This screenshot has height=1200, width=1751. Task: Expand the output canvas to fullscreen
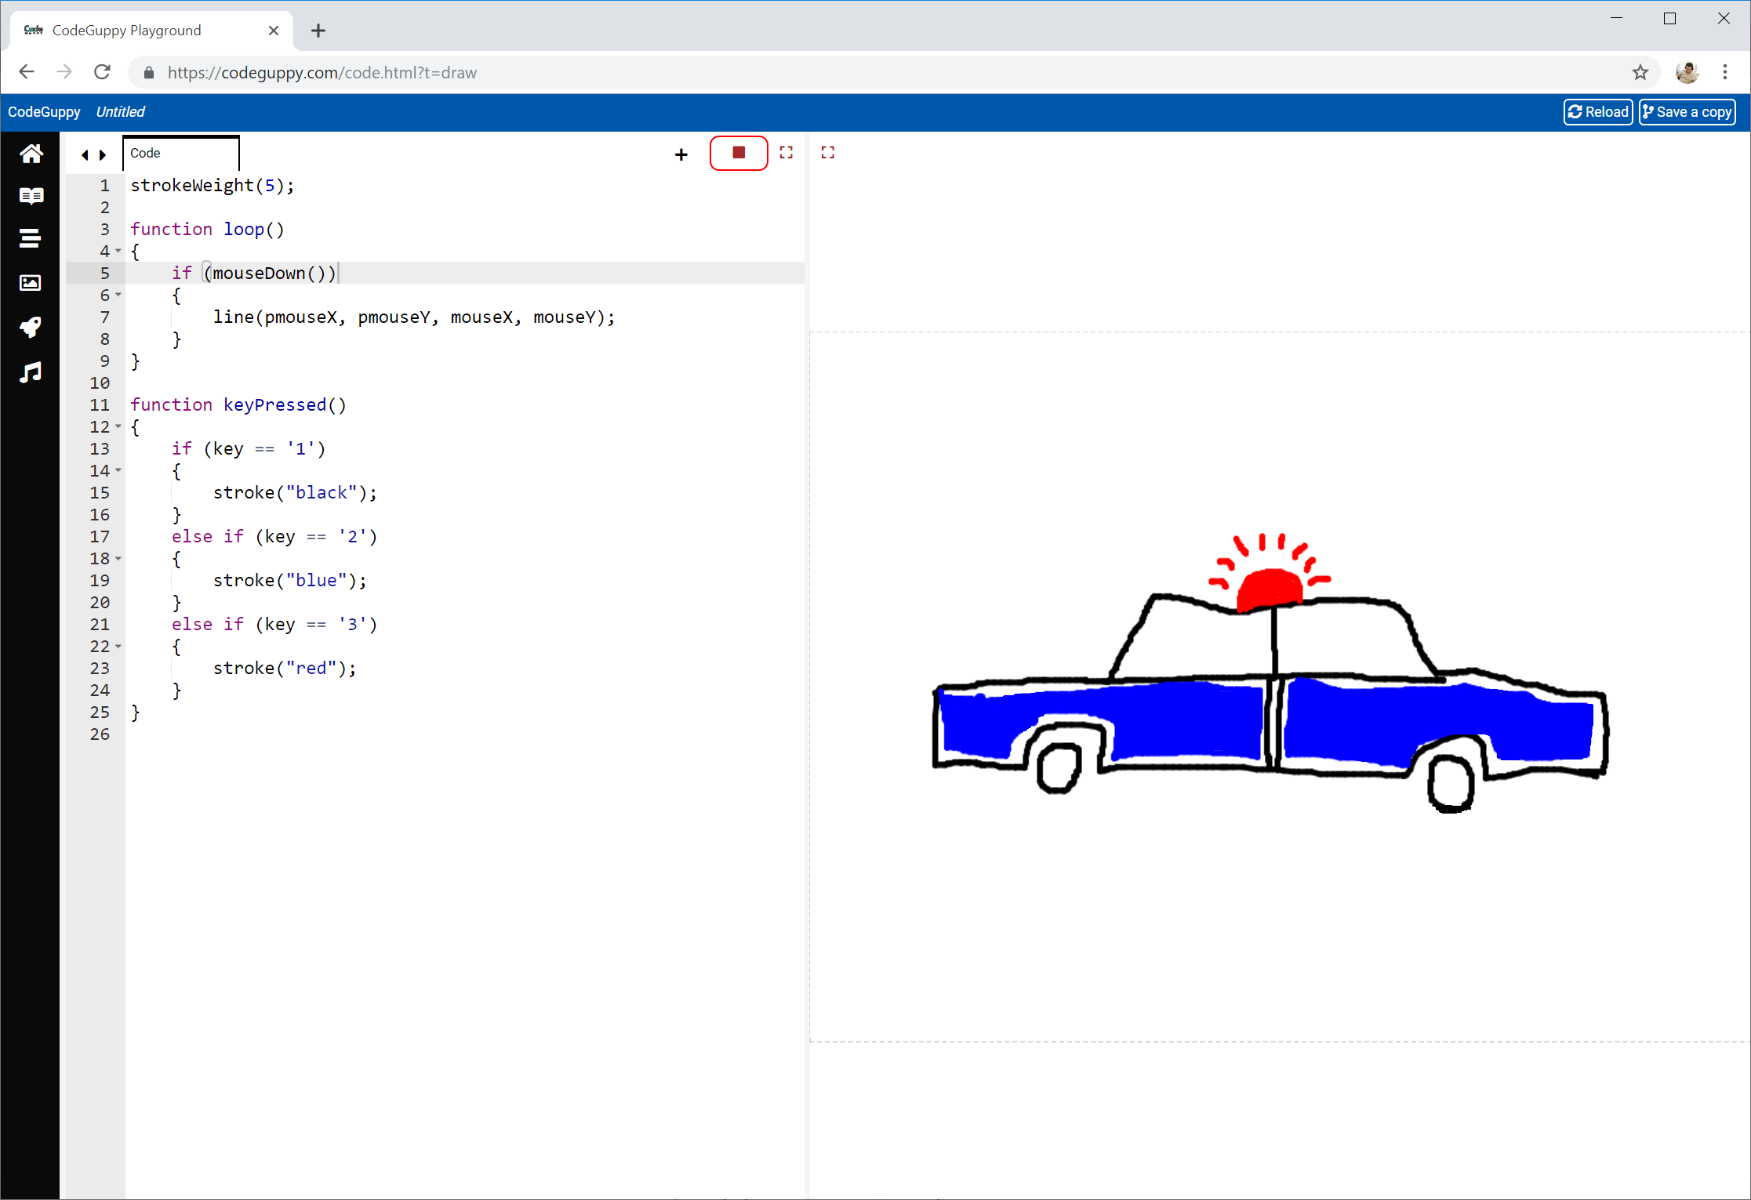point(827,153)
